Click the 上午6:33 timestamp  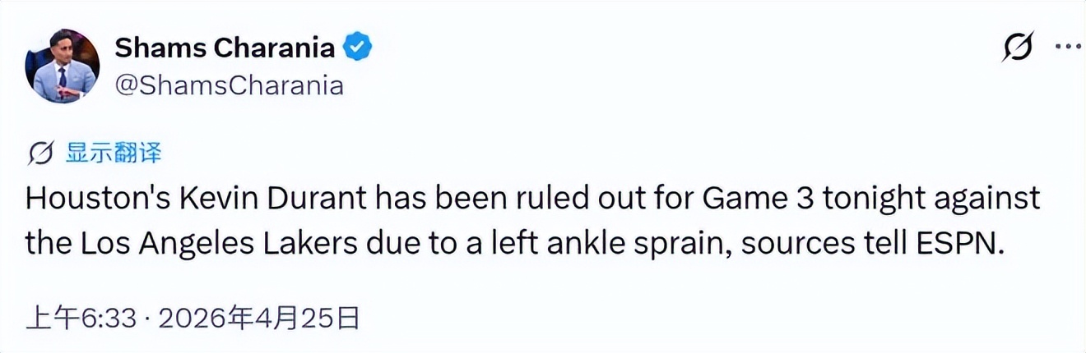[x=81, y=319]
